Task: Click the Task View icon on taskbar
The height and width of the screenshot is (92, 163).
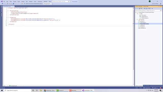Action: (37, 90)
